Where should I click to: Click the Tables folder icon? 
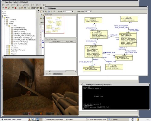coord(5,18)
